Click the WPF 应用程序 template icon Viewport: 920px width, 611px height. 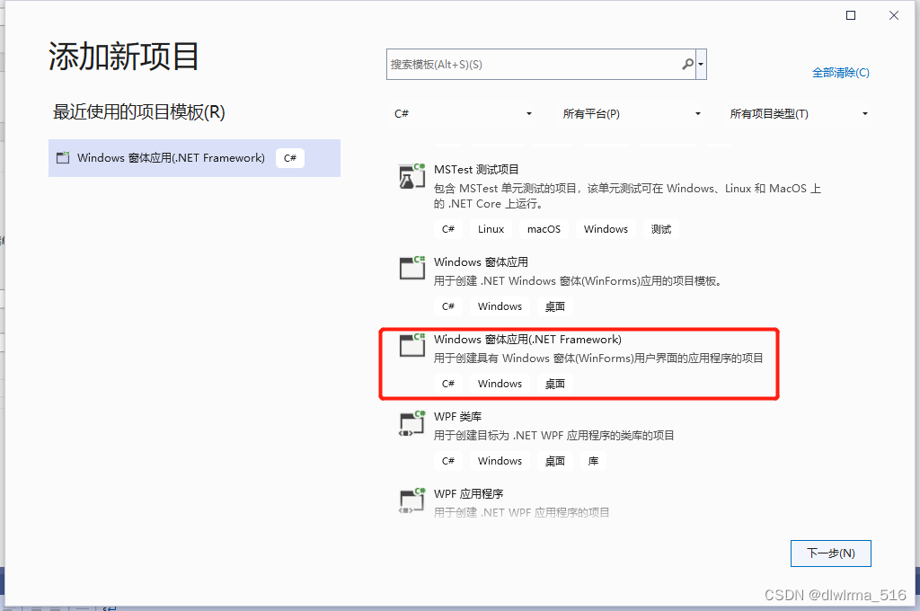[x=411, y=500]
